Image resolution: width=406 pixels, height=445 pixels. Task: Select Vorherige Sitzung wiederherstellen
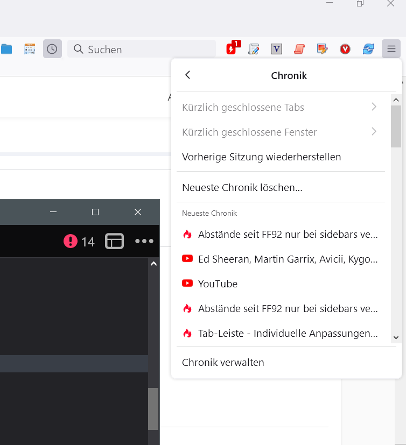(262, 157)
